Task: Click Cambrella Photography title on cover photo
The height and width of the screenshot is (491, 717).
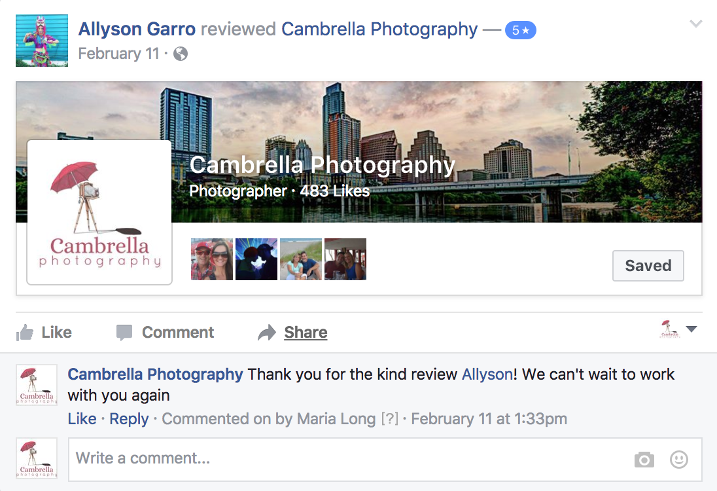Action: coord(323,165)
